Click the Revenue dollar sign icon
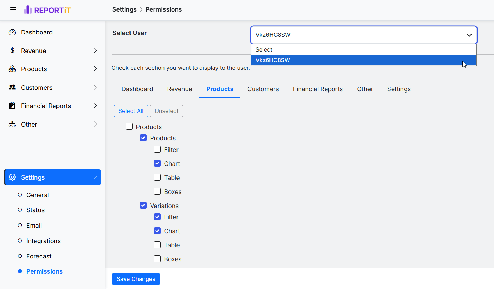Image resolution: width=494 pixels, height=289 pixels. pos(12,51)
